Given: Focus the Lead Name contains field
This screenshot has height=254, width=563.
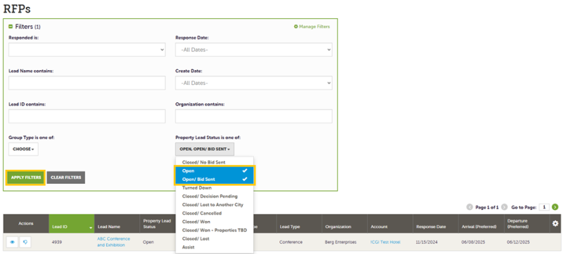Looking at the screenshot, I should [87, 83].
